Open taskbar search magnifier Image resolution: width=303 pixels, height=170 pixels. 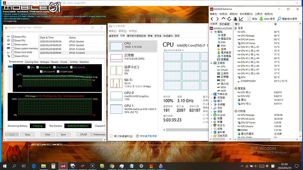click(x=14, y=166)
